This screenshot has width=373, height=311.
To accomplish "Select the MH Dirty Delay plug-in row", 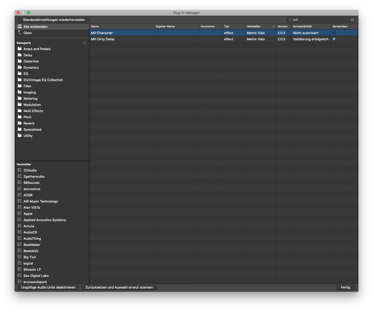I will pyautogui.click(x=224, y=39).
